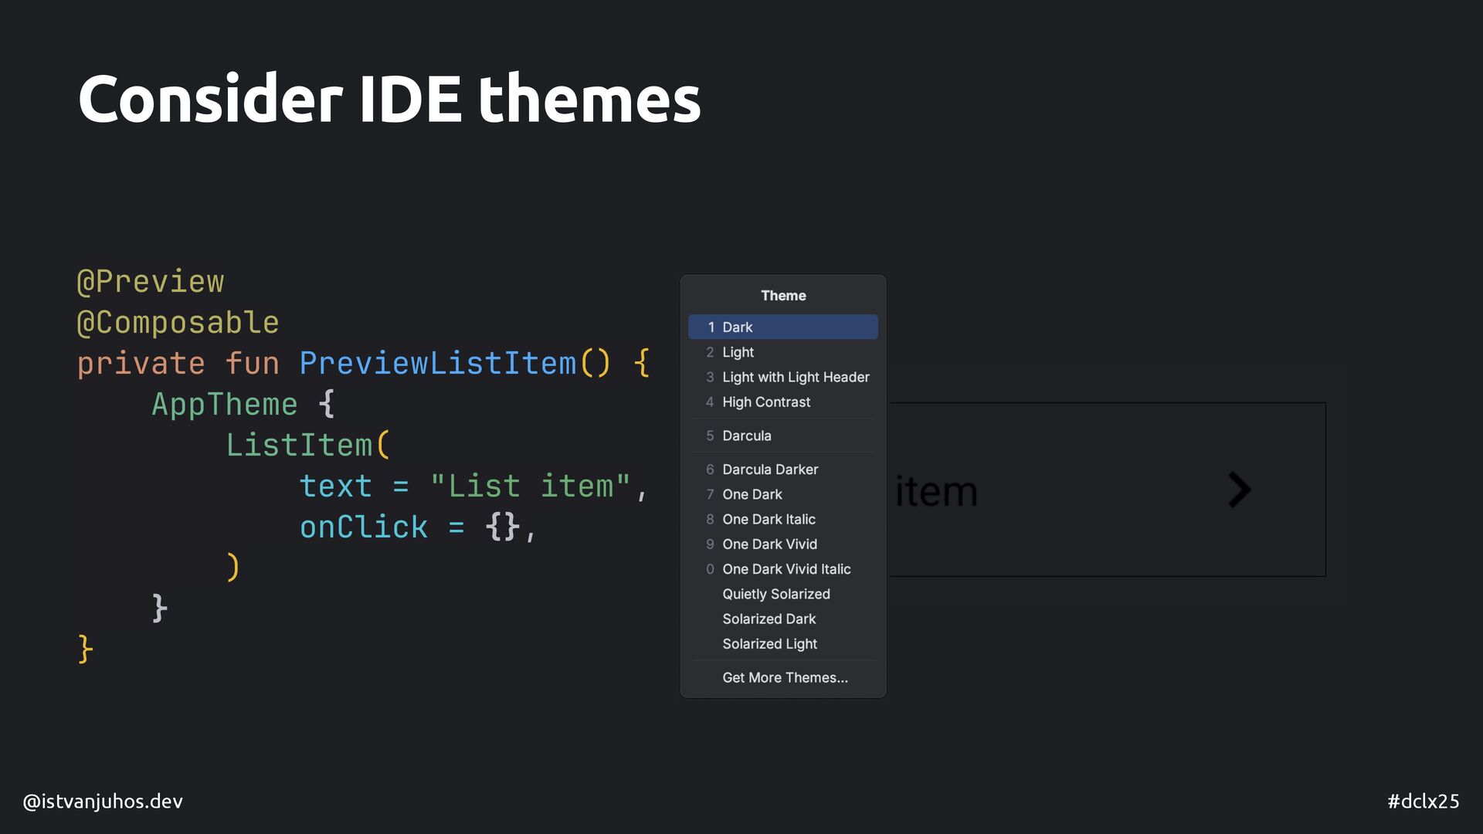Viewport: 1483px width, 834px height.
Task: Choose Darcula from the theme list
Action: (x=782, y=436)
